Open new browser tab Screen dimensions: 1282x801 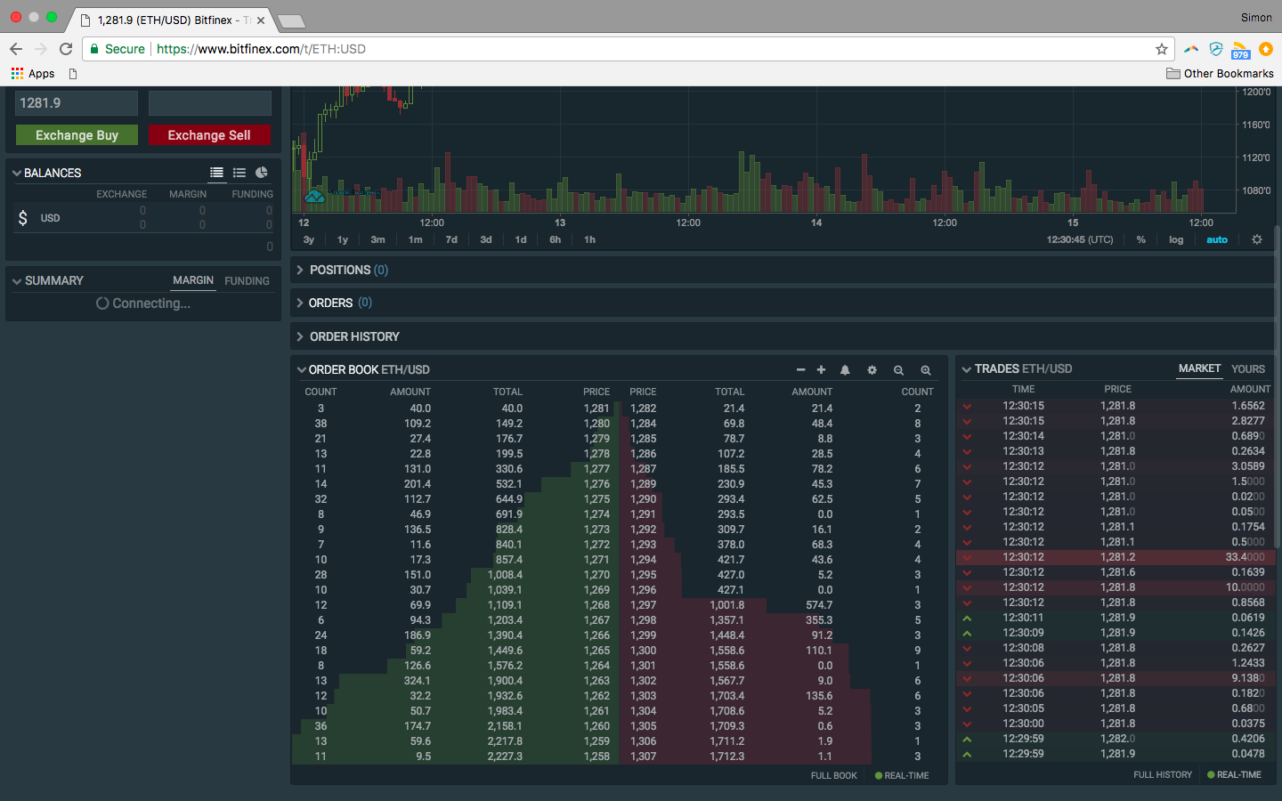(x=291, y=20)
